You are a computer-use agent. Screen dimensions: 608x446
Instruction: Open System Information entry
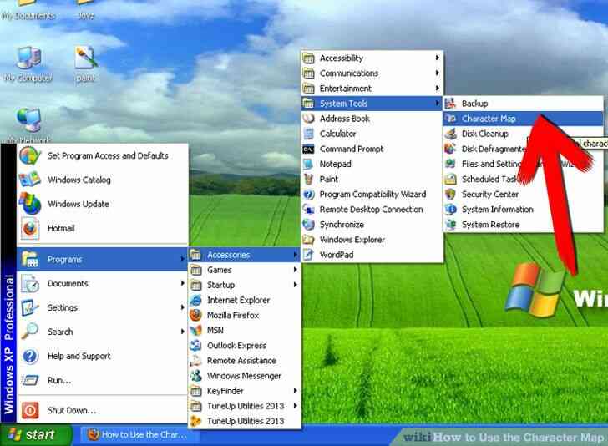tap(523, 210)
